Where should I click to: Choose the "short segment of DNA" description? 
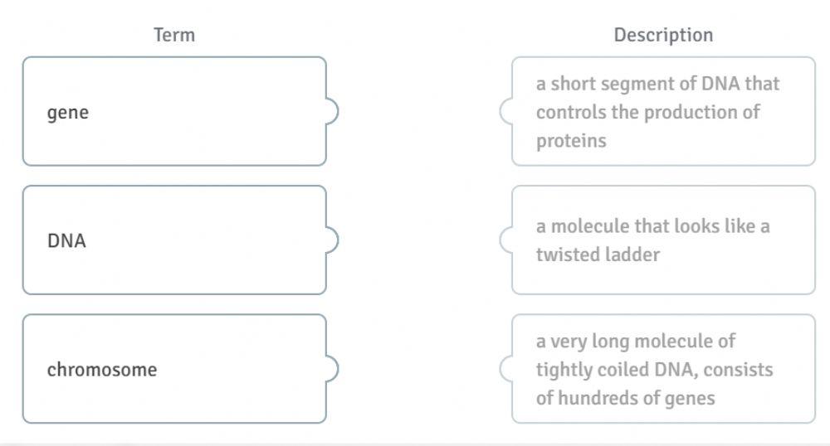pos(664,111)
